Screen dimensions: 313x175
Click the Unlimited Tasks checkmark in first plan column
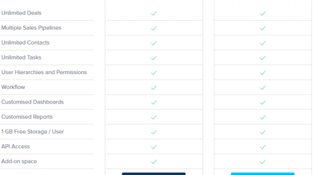pos(154,58)
